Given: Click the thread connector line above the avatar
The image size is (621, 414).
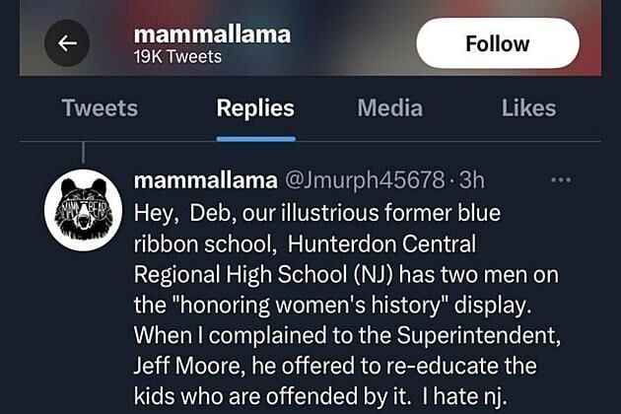Looking at the screenshot, I should pyautogui.click(x=84, y=153).
